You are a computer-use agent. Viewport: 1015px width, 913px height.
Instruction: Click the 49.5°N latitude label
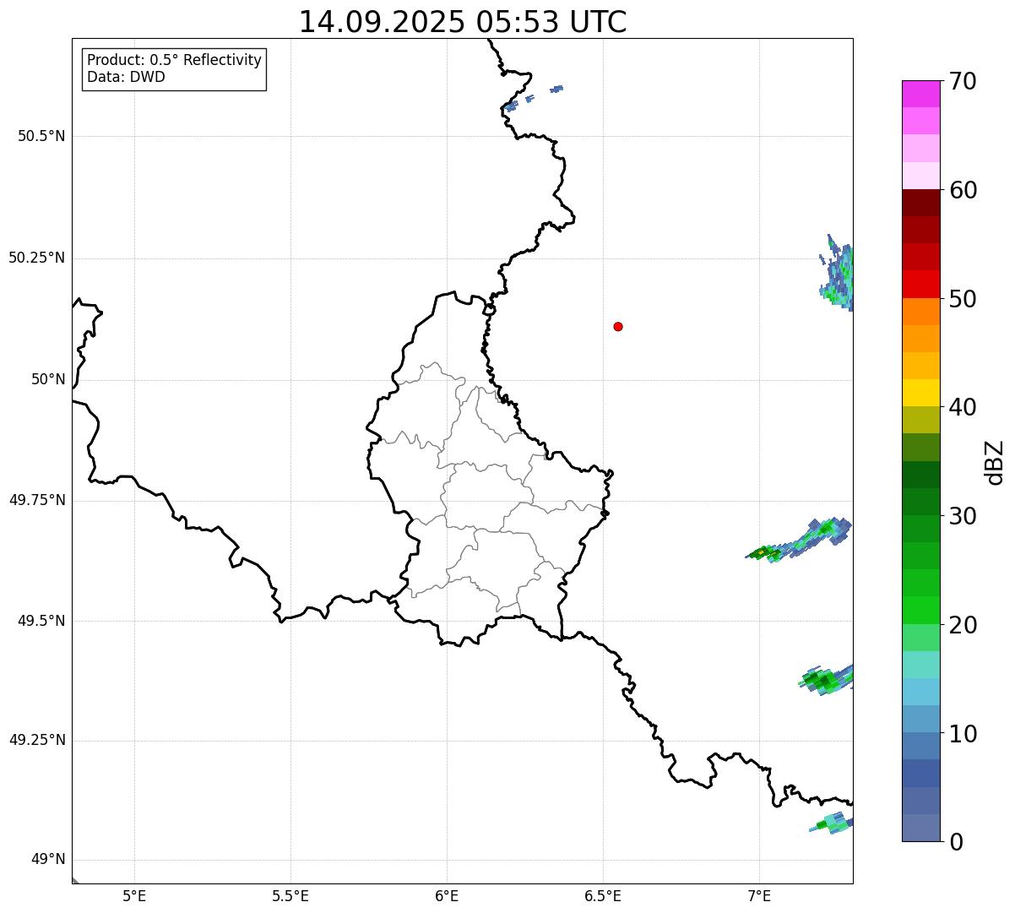41,621
